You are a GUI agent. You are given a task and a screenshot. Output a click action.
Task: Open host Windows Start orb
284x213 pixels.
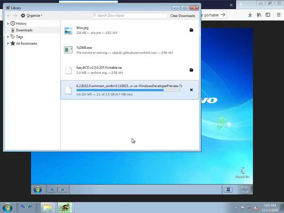[x=7, y=207]
